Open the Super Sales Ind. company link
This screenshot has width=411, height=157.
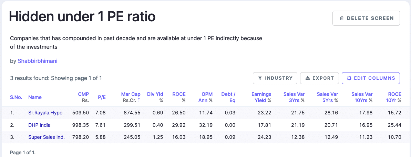pyautogui.click(x=47, y=137)
